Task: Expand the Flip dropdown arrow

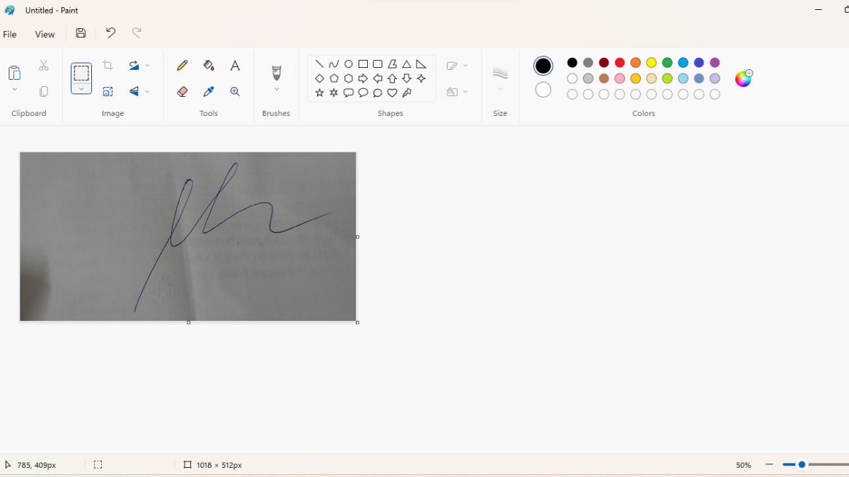Action: [147, 91]
